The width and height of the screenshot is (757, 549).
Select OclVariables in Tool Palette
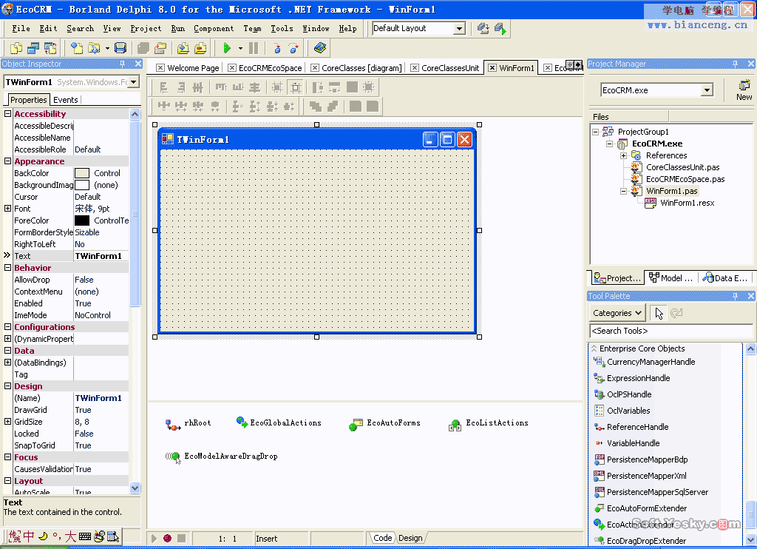tap(628, 411)
